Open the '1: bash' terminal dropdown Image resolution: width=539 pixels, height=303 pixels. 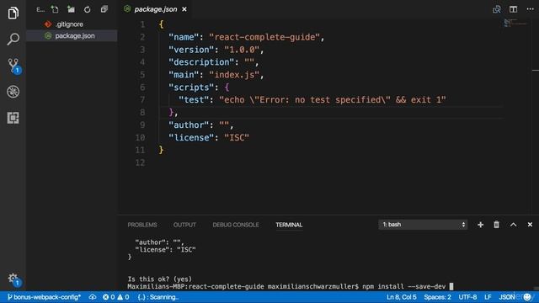[x=423, y=225]
